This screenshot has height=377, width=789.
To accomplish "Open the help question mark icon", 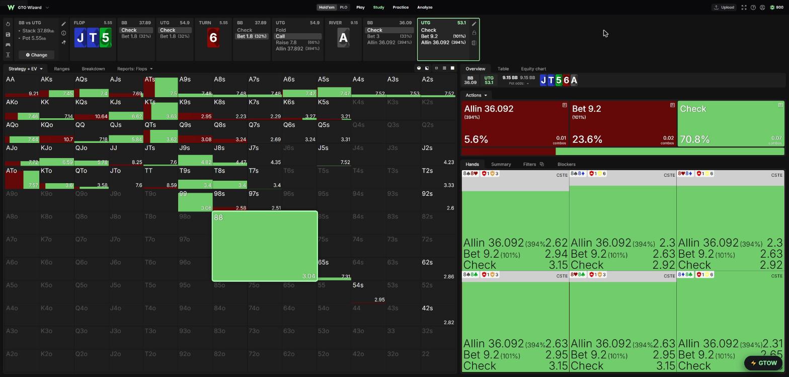I will [x=753, y=8].
